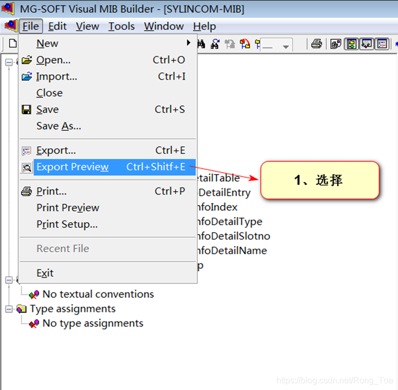The image size is (398, 390).
Task: Toggle the properties list view toolbar button
Action: click(382, 44)
